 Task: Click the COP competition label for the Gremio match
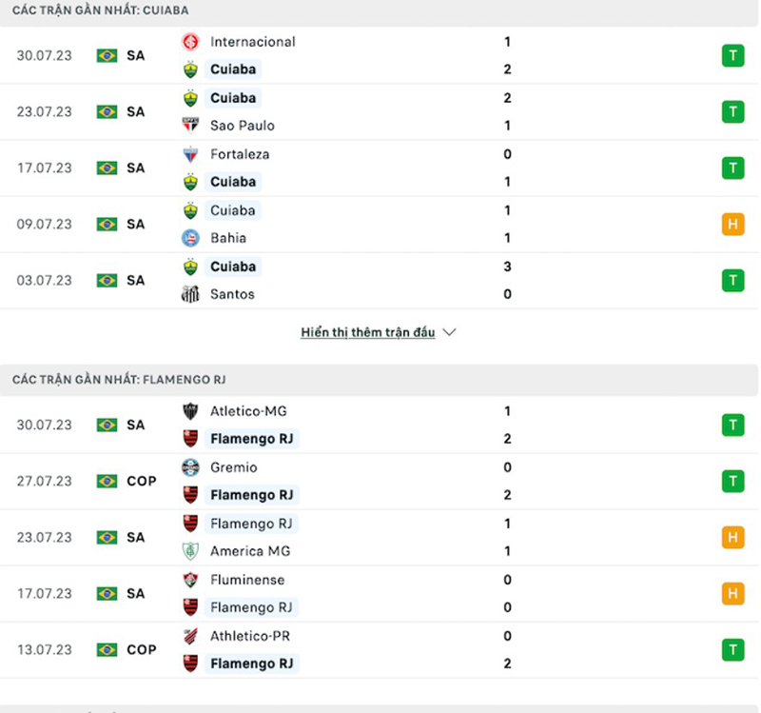(141, 481)
